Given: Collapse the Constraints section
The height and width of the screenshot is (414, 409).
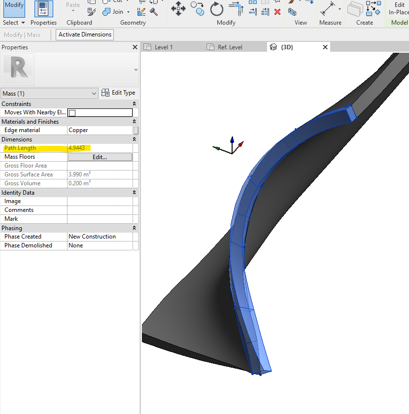Looking at the screenshot, I should [134, 103].
